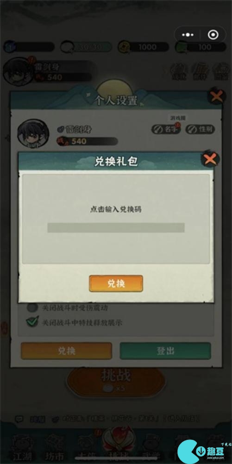232x464 pixels.
Task: Open the mini program three-dots menu
Action: pyautogui.click(x=188, y=35)
